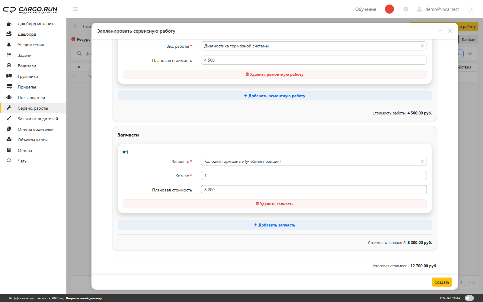Image resolution: width=483 pixels, height=302 pixels.
Task: Open the Вид работы dropdown field
Action: (314, 46)
